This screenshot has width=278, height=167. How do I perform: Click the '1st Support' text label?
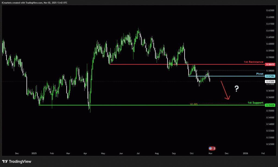pyautogui.click(x=255, y=103)
